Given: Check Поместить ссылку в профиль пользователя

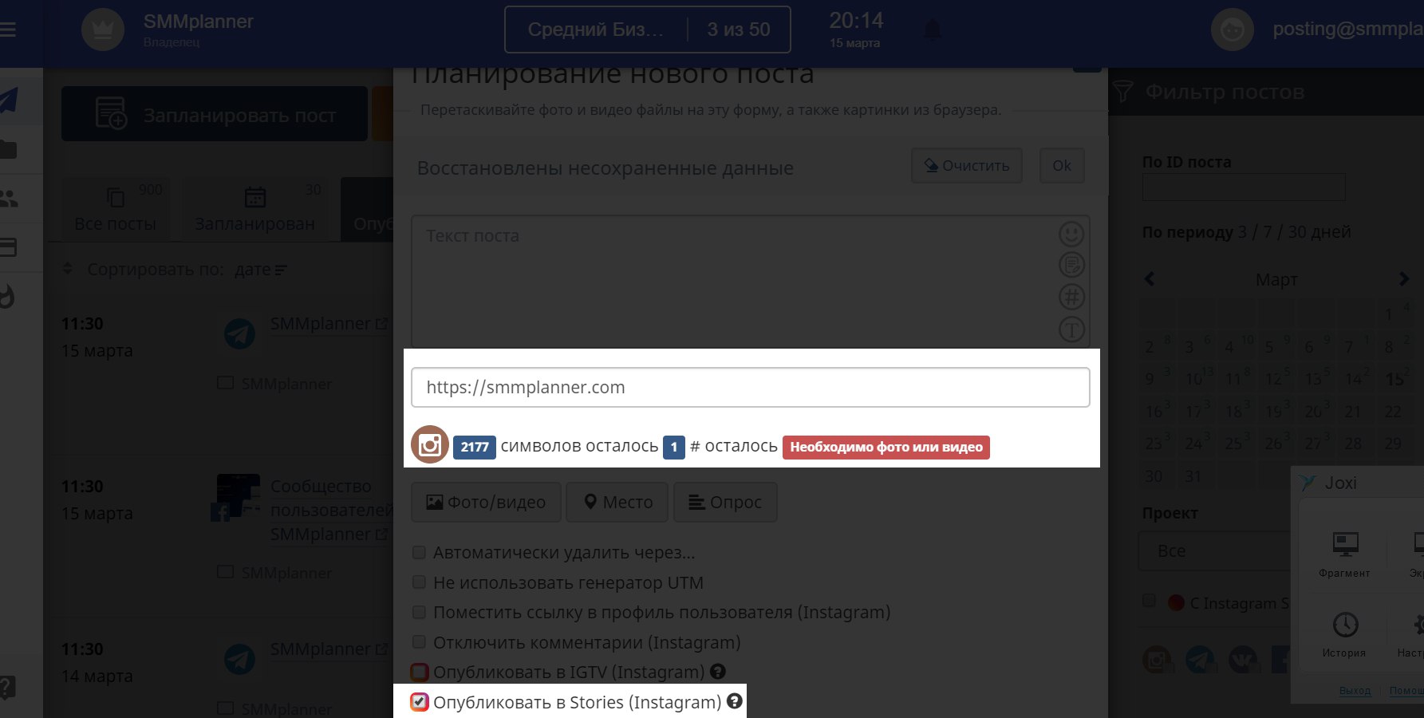Looking at the screenshot, I should (419, 612).
